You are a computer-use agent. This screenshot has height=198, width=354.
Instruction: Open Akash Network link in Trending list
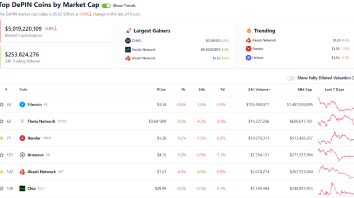point(264,40)
